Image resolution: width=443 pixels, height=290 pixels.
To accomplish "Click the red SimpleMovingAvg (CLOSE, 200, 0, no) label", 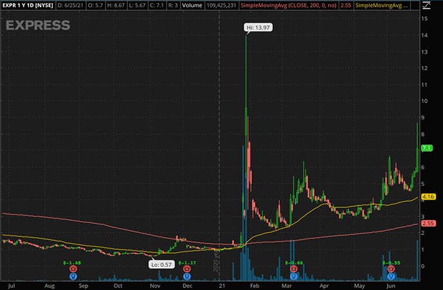I will 288,5.
